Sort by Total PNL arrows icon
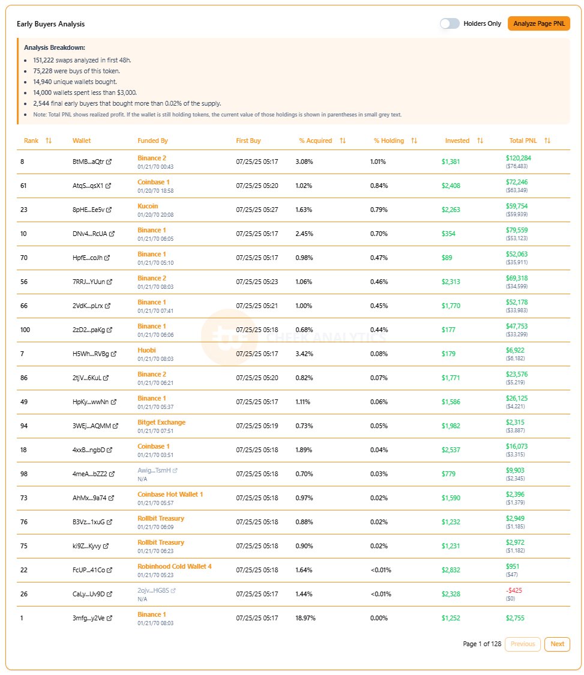The width and height of the screenshot is (584, 675). (x=547, y=141)
